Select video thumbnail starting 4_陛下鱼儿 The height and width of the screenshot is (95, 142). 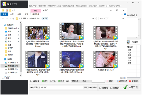[x=106, y=33]
